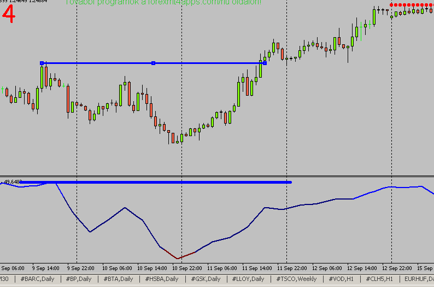The height and width of the screenshot is (287, 434).
Task: Switch to the #BP,Daily chart tab
Action: click(79, 279)
